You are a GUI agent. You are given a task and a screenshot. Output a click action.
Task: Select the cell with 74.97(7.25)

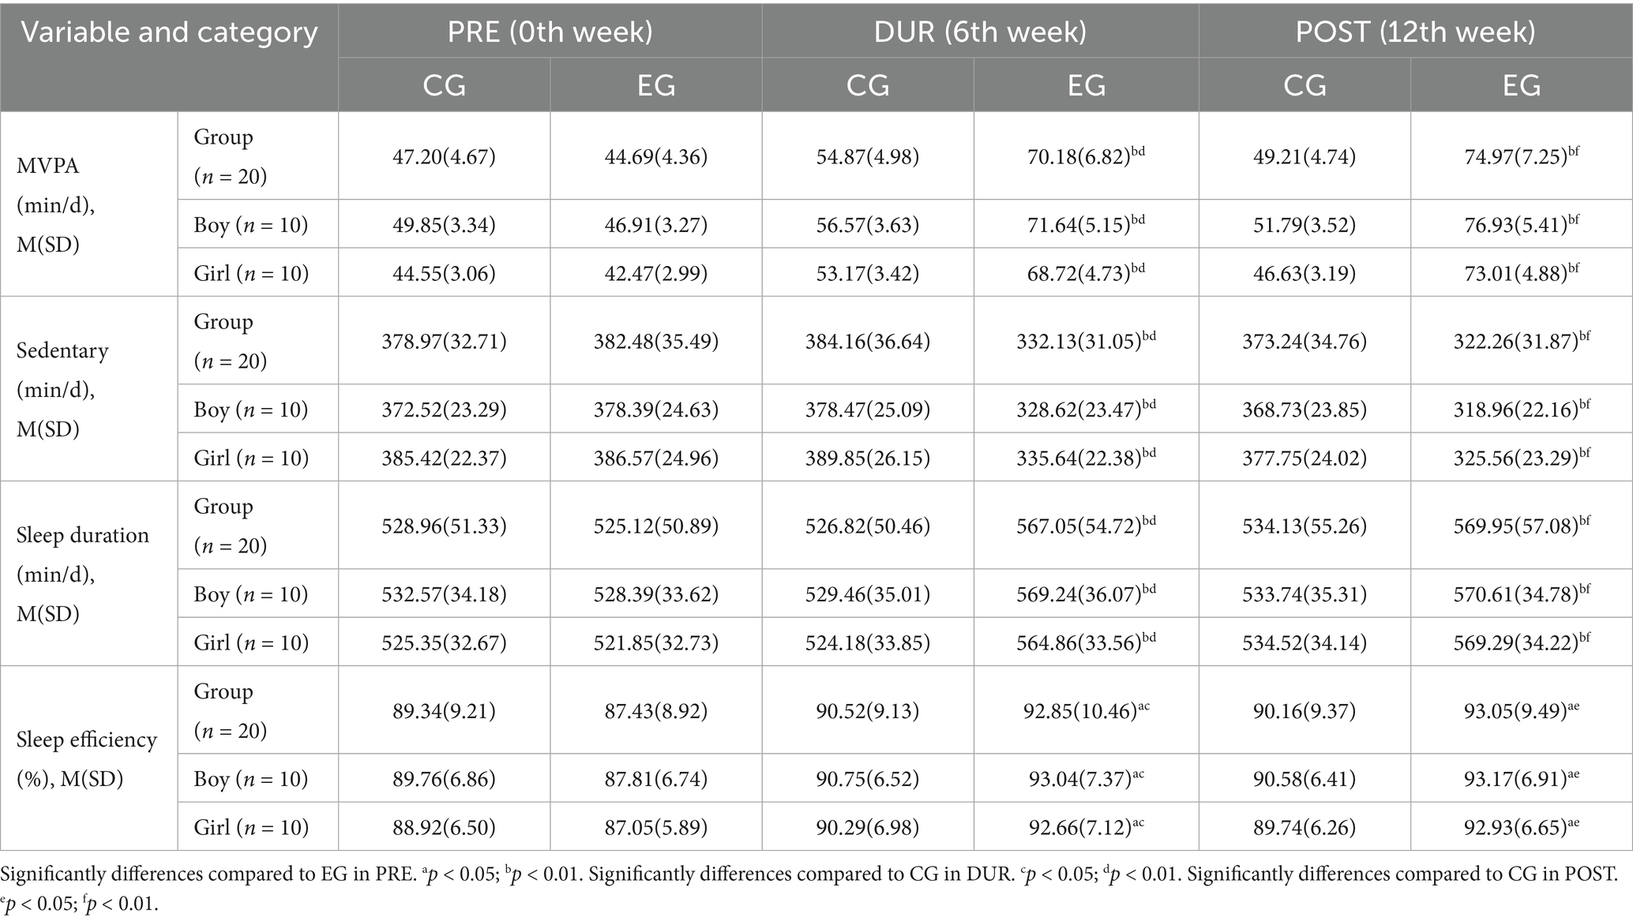click(x=1521, y=156)
